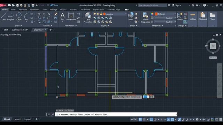Click the Share button
The image size is (223, 125).
[x=54, y=5]
